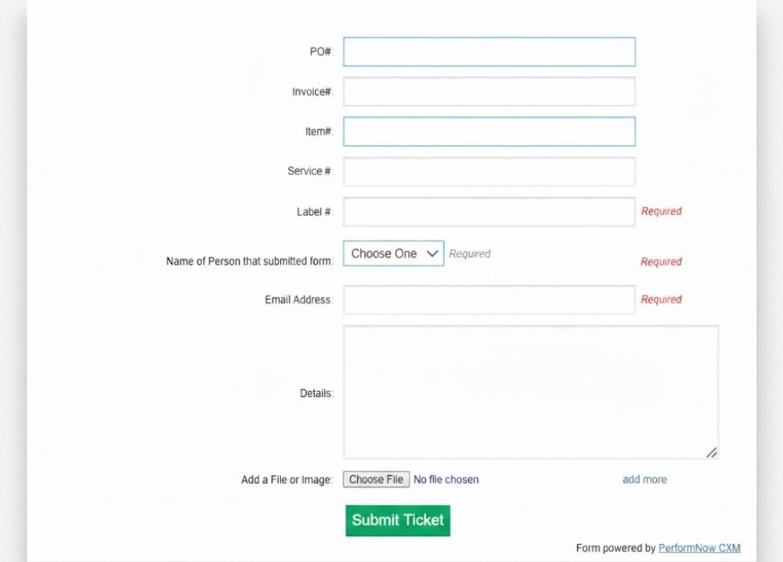Click the add more link

pyautogui.click(x=644, y=479)
